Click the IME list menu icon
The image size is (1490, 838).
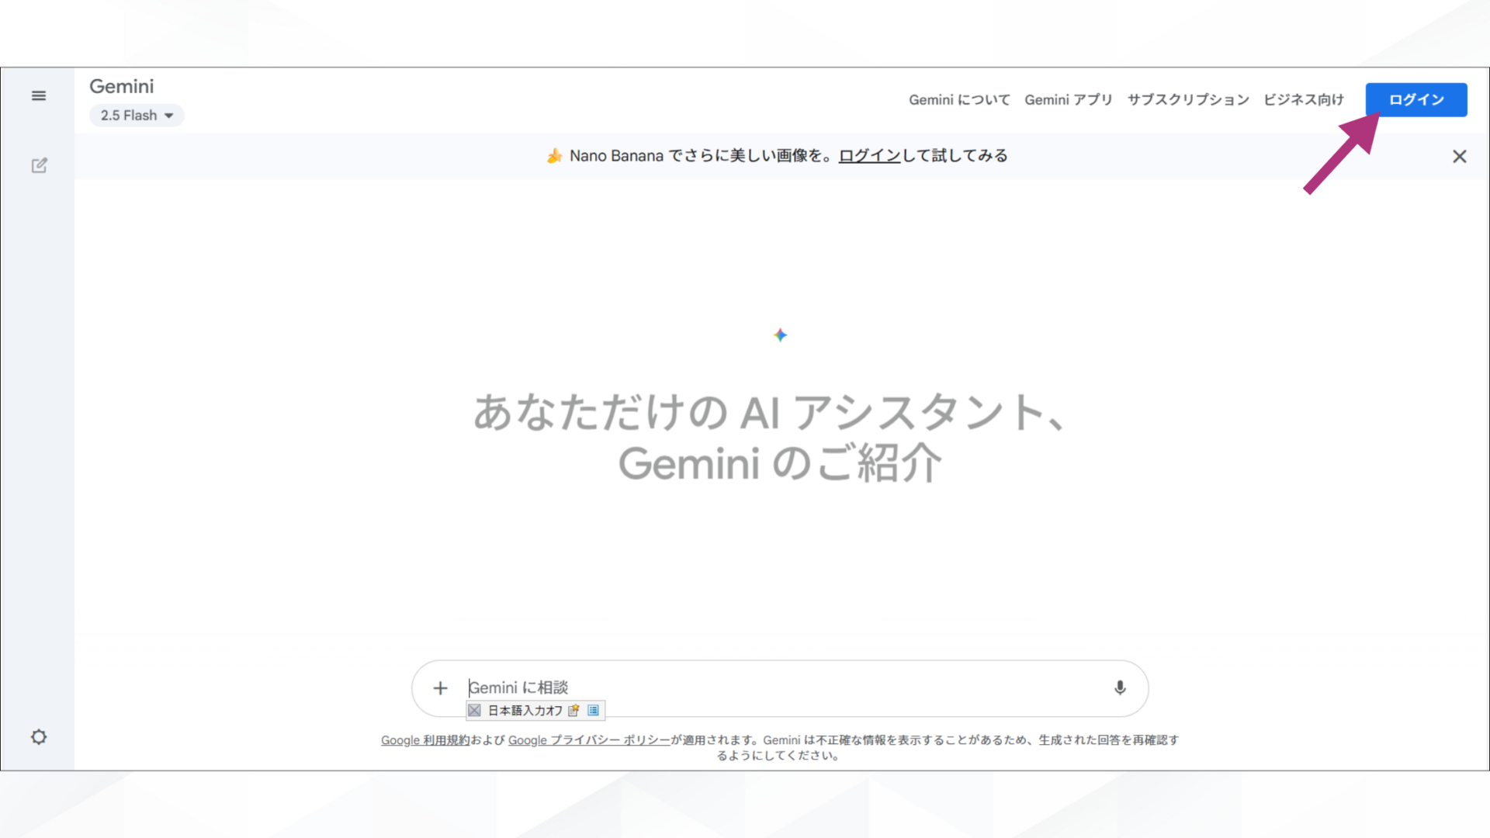[594, 710]
